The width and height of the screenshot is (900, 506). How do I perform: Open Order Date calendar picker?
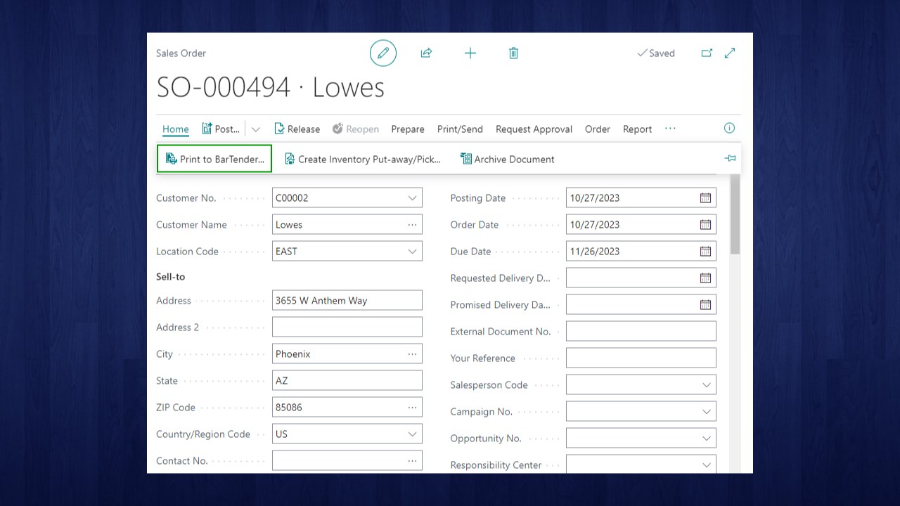[x=705, y=225]
